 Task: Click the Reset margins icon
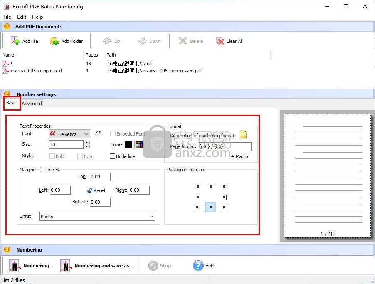point(90,190)
